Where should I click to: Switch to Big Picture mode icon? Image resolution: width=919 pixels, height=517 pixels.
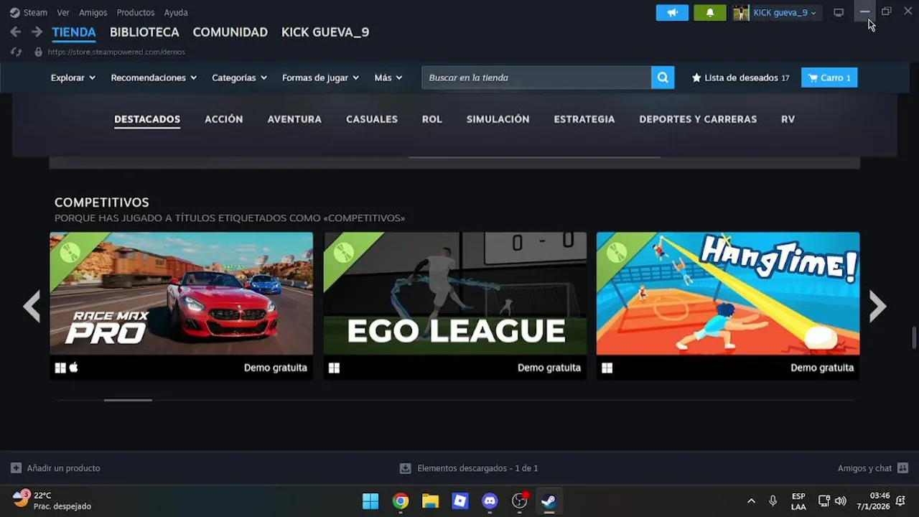click(x=838, y=12)
